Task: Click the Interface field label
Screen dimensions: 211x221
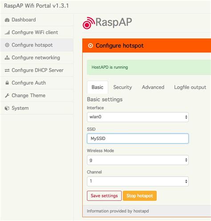Action: (95, 108)
